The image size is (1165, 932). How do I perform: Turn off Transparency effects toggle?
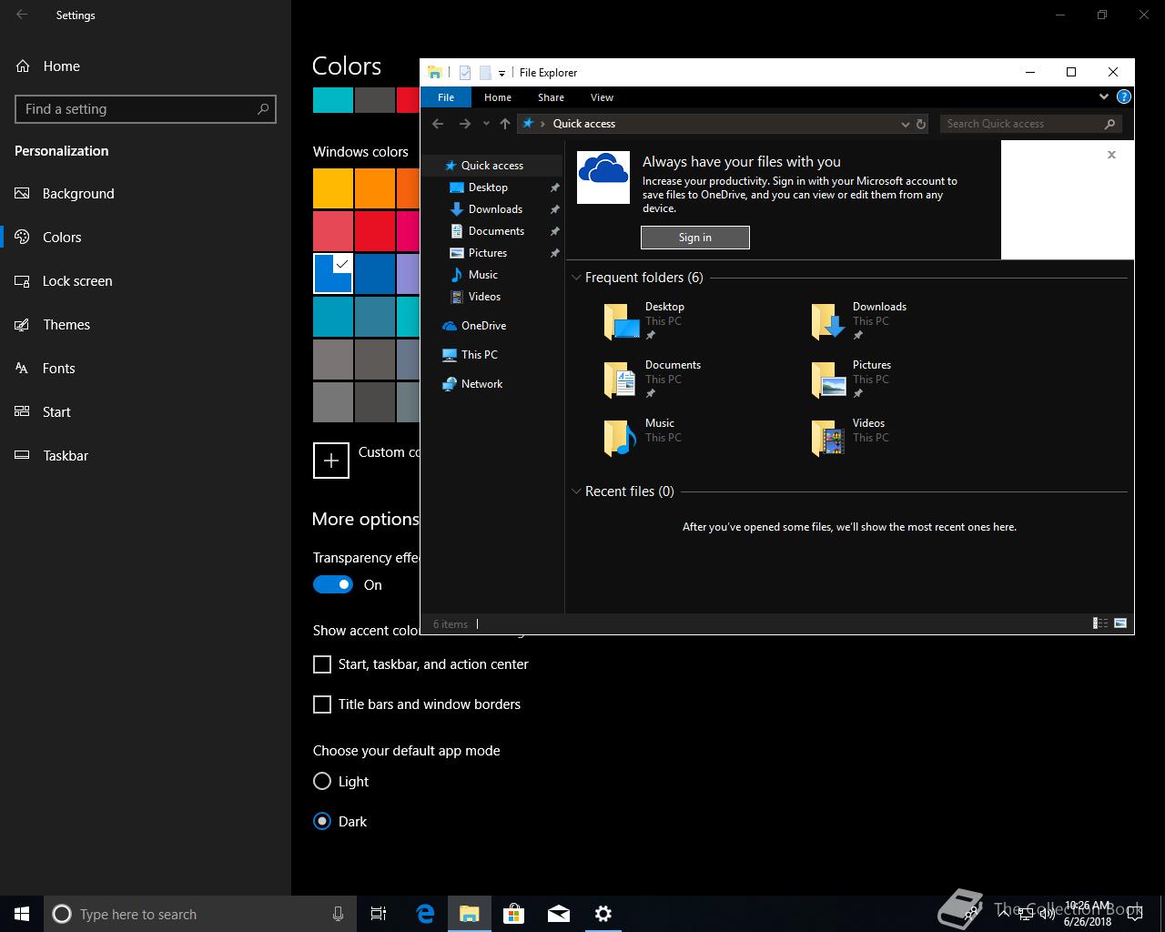pyautogui.click(x=333, y=584)
